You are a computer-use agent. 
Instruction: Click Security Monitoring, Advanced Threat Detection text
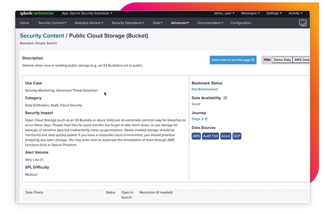(x=61, y=90)
